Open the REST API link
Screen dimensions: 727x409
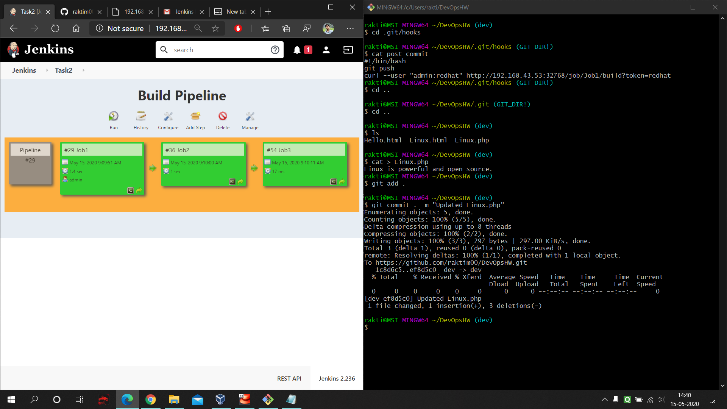pos(289,378)
